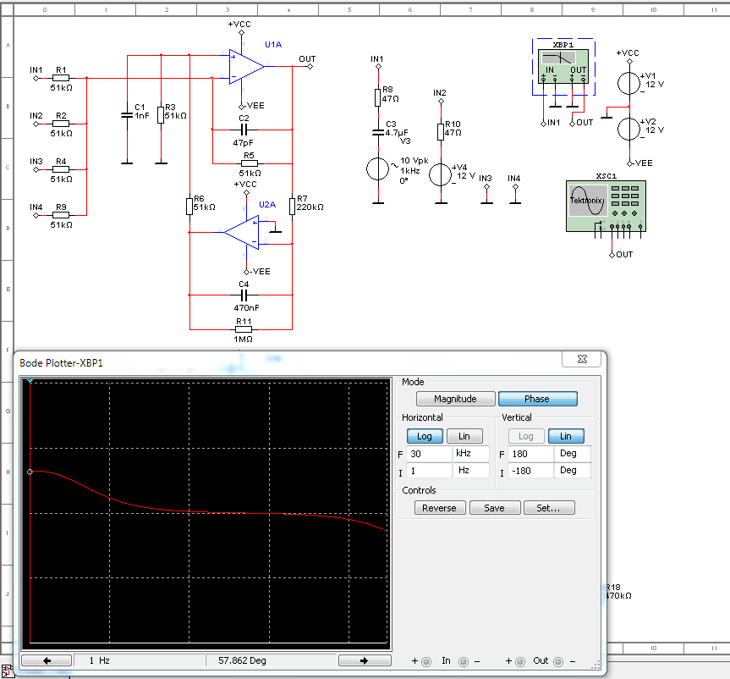The height and width of the screenshot is (679, 730).
Task: Enable Phase mode in Bode plotter
Action: coord(537,399)
